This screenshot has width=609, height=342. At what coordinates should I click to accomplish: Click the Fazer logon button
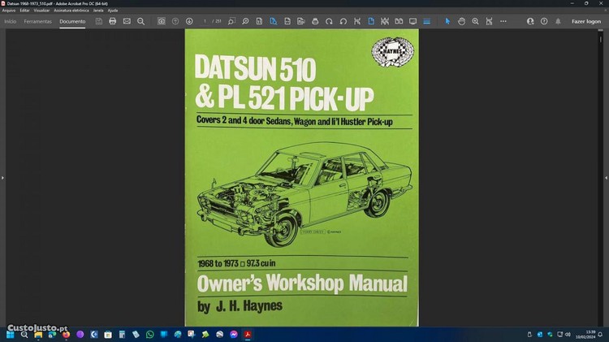tap(586, 21)
